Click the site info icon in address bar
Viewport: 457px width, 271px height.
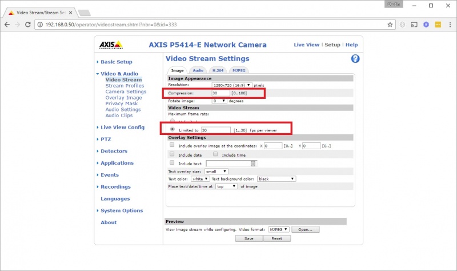40,25
